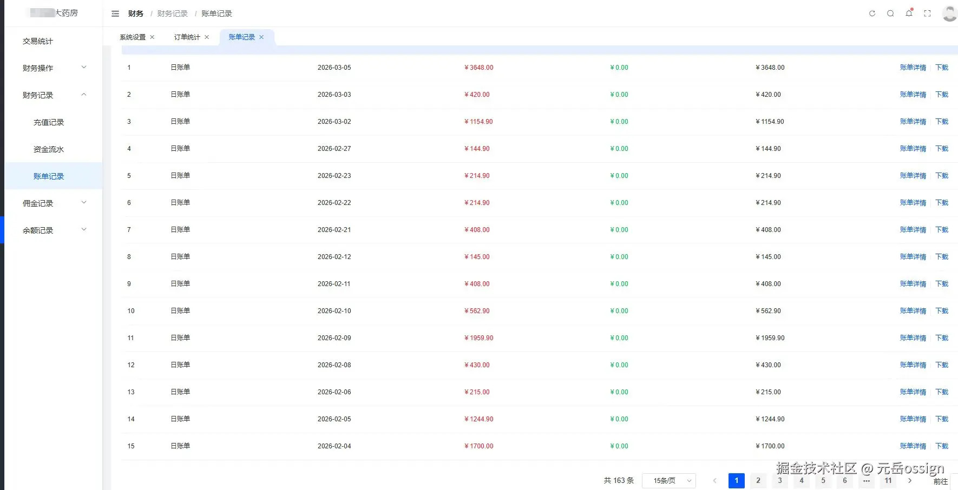Go to page 5 in pagination
Image resolution: width=958 pixels, height=490 pixels.
pos(823,481)
